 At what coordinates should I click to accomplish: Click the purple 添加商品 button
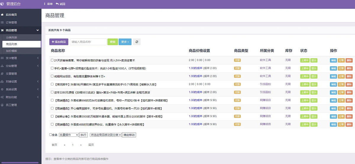59,42
